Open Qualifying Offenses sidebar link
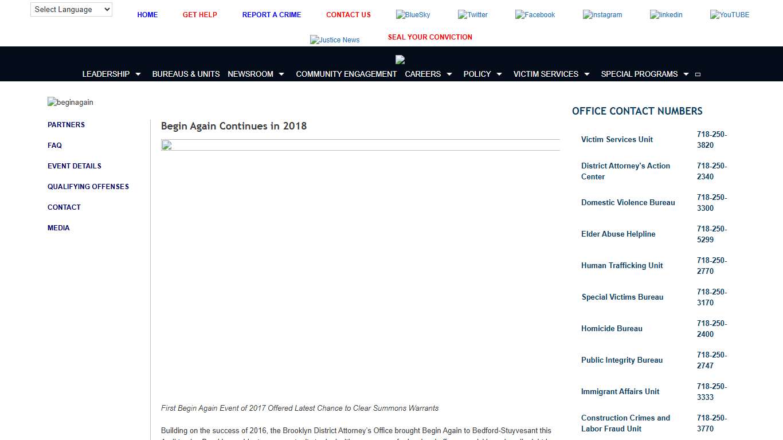This screenshot has height=440, width=783. pyautogui.click(x=88, y=187)
